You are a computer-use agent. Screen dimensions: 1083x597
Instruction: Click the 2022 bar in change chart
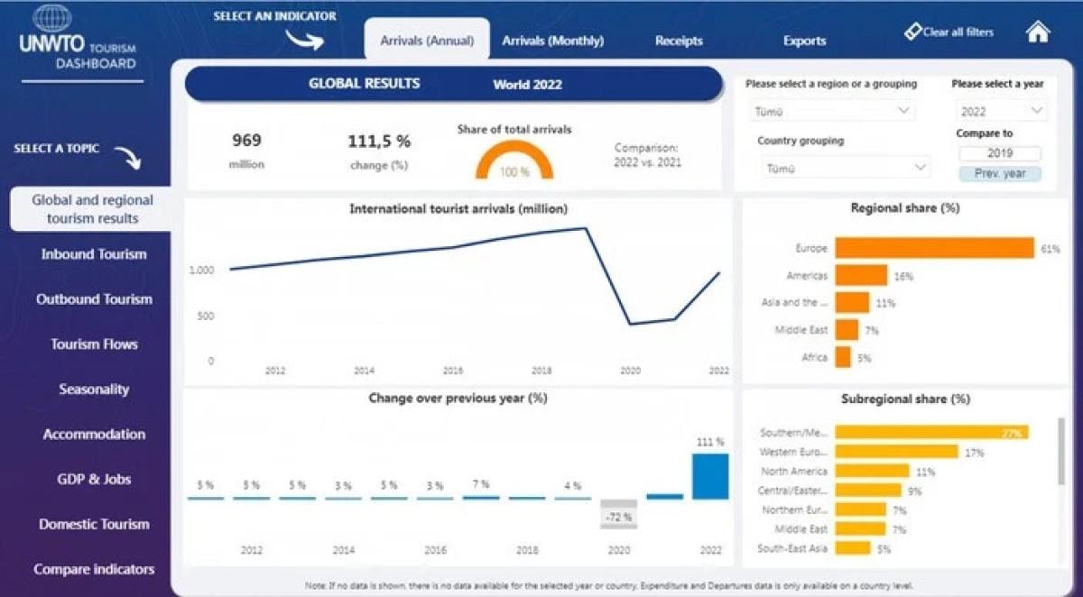(x=710, y=476)
